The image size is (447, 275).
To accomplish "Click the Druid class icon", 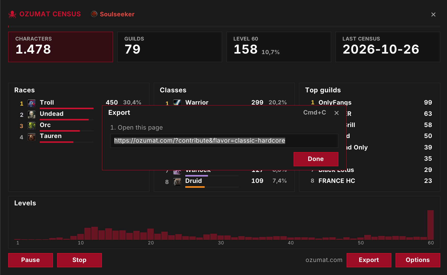I will click(177, 182).
